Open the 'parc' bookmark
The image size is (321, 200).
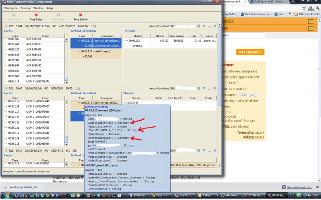(279, 14)
